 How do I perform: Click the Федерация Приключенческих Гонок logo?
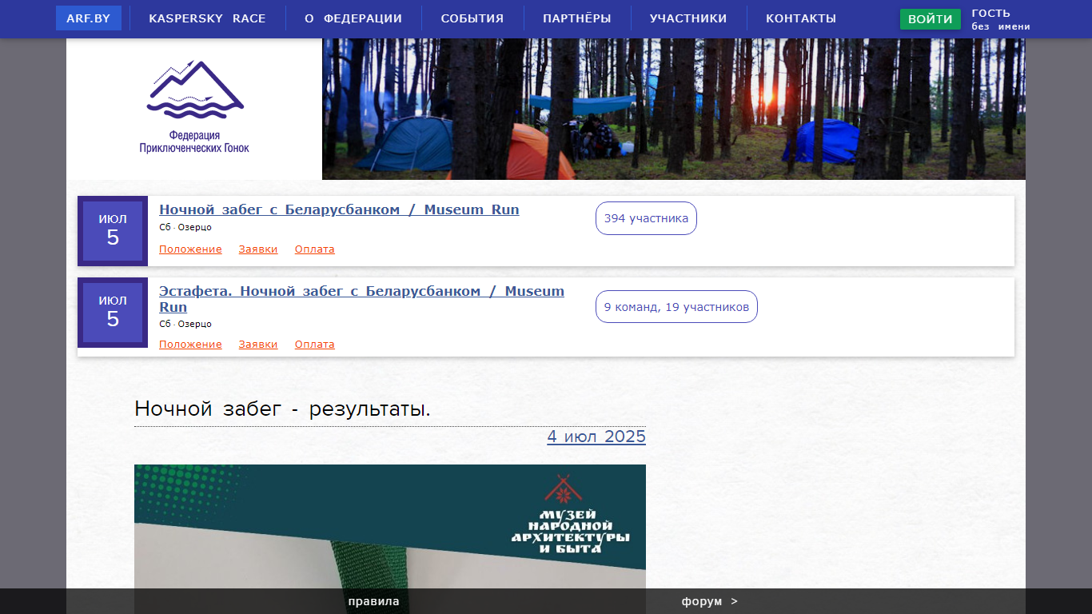194,109
